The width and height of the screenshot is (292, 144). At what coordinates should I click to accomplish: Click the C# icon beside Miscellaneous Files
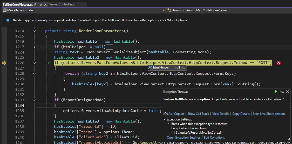[4, 10]
